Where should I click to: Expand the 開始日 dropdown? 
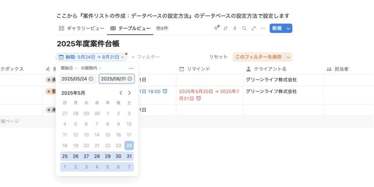[x=69, y=68]
